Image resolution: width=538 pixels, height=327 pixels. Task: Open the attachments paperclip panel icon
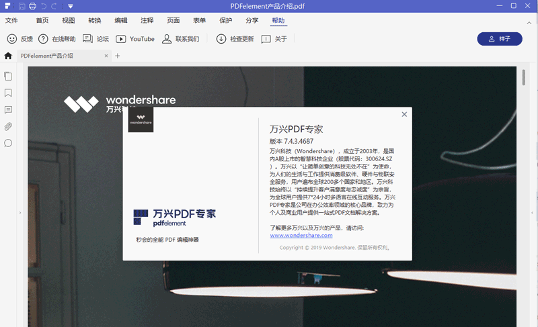[x=8, y=126]
